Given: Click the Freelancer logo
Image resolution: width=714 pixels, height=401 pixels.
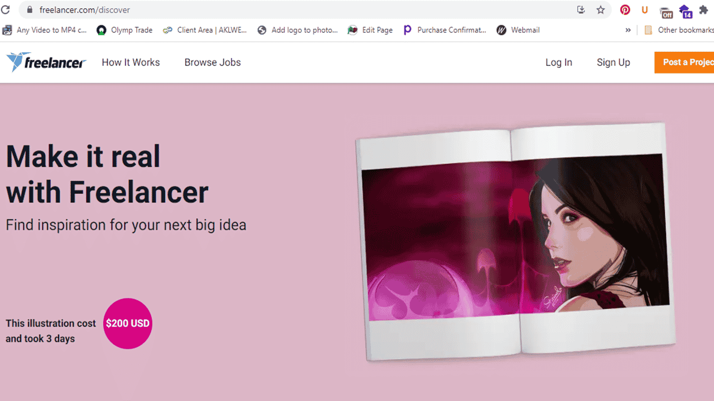Looking at the screenshot, I should tap(46, 62).
